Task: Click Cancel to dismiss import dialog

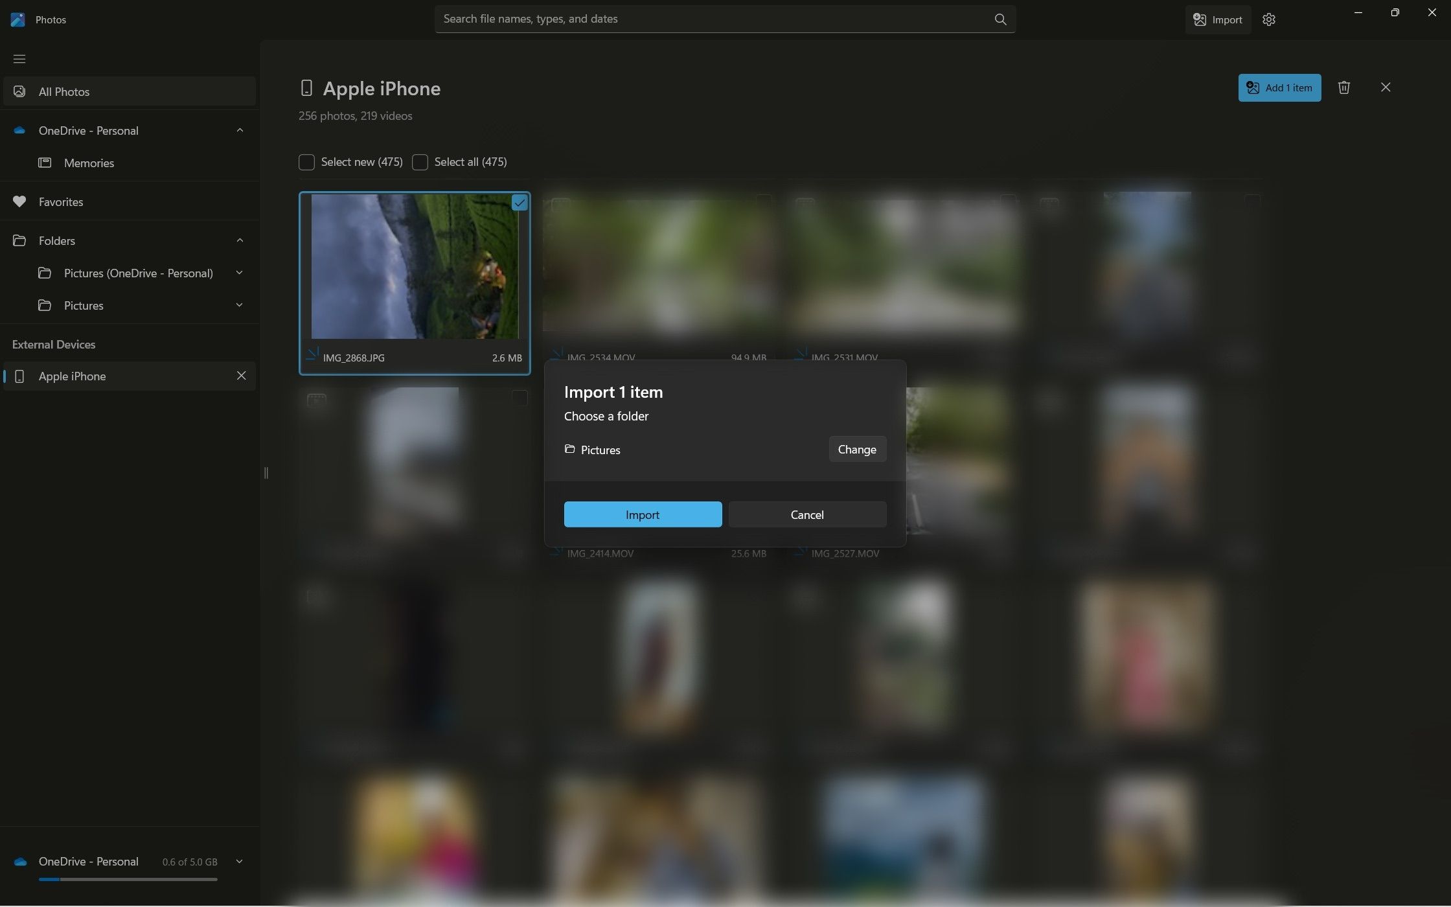Action: point(808,514)
